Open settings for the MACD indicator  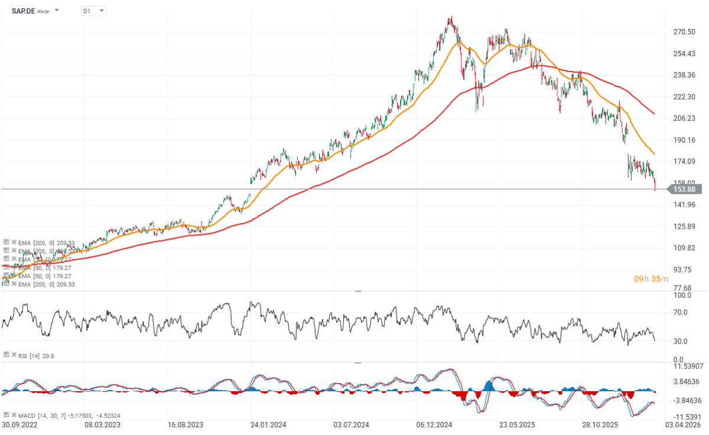[x=6, y=415]
